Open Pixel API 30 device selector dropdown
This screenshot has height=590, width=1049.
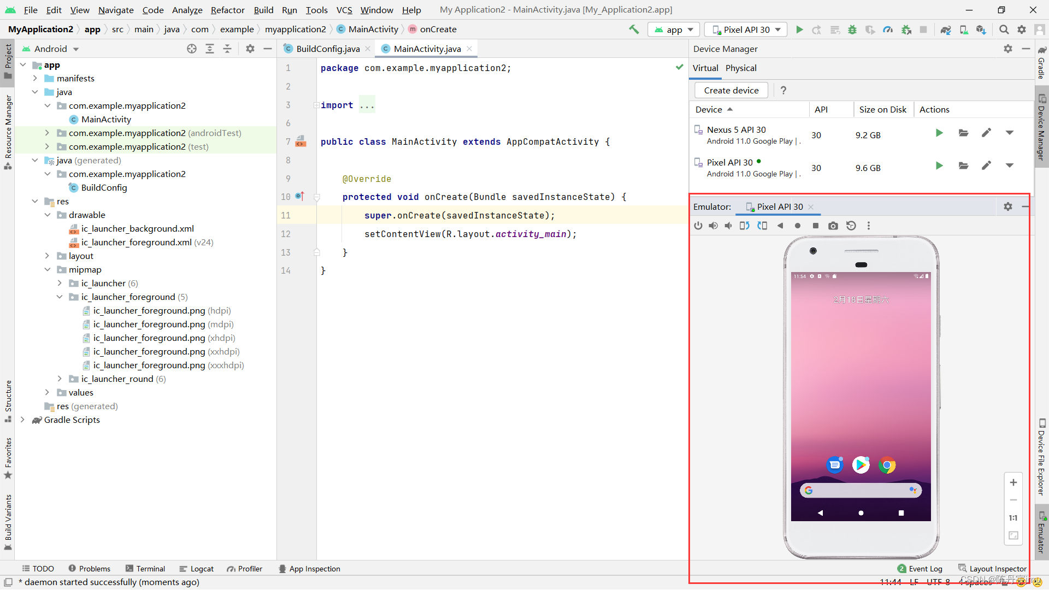745,29
